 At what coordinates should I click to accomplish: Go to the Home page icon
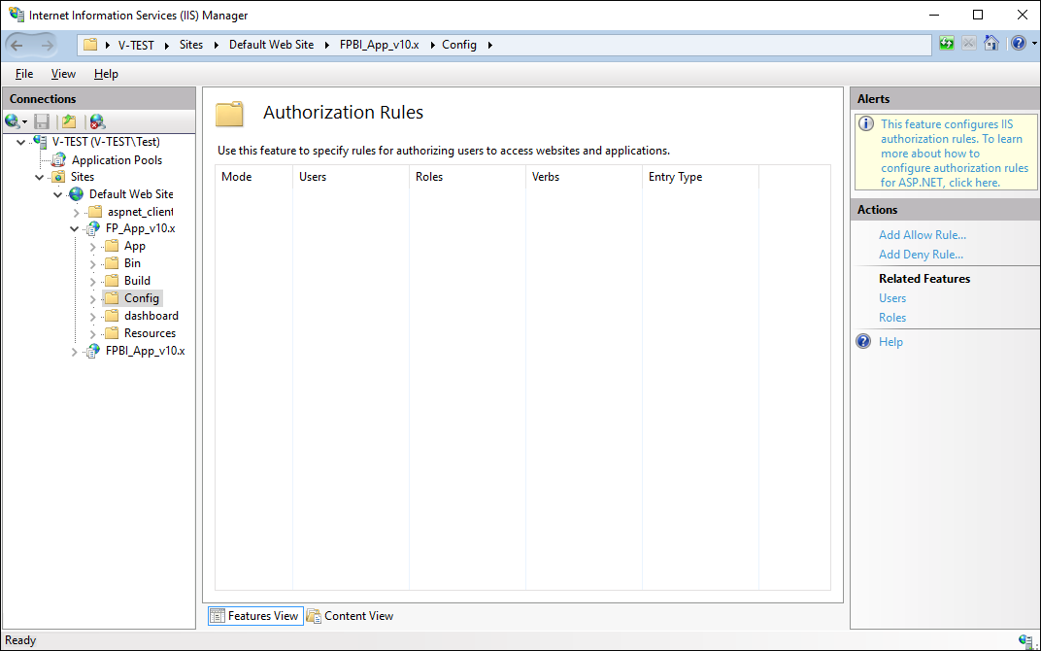[x=991, y=44]
